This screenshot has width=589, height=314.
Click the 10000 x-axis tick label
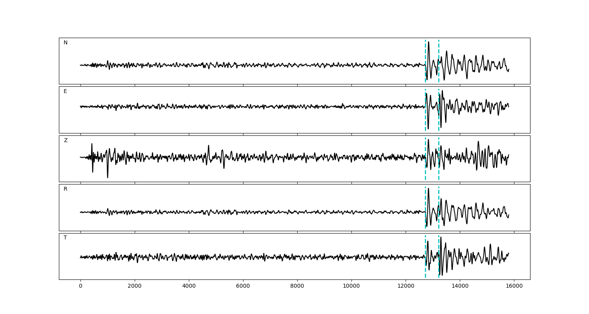point(351,286)
